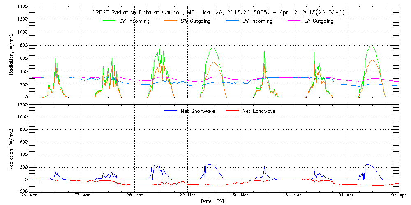This screenshot has width=411, height=205.
Task: Pick the blue Net Shortwave legend line
Action: pyautogui.click(x=171, y=111)
